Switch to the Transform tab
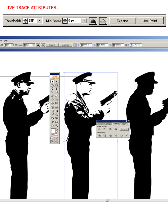Screen dimensions: 168x207 click(101, 124)
